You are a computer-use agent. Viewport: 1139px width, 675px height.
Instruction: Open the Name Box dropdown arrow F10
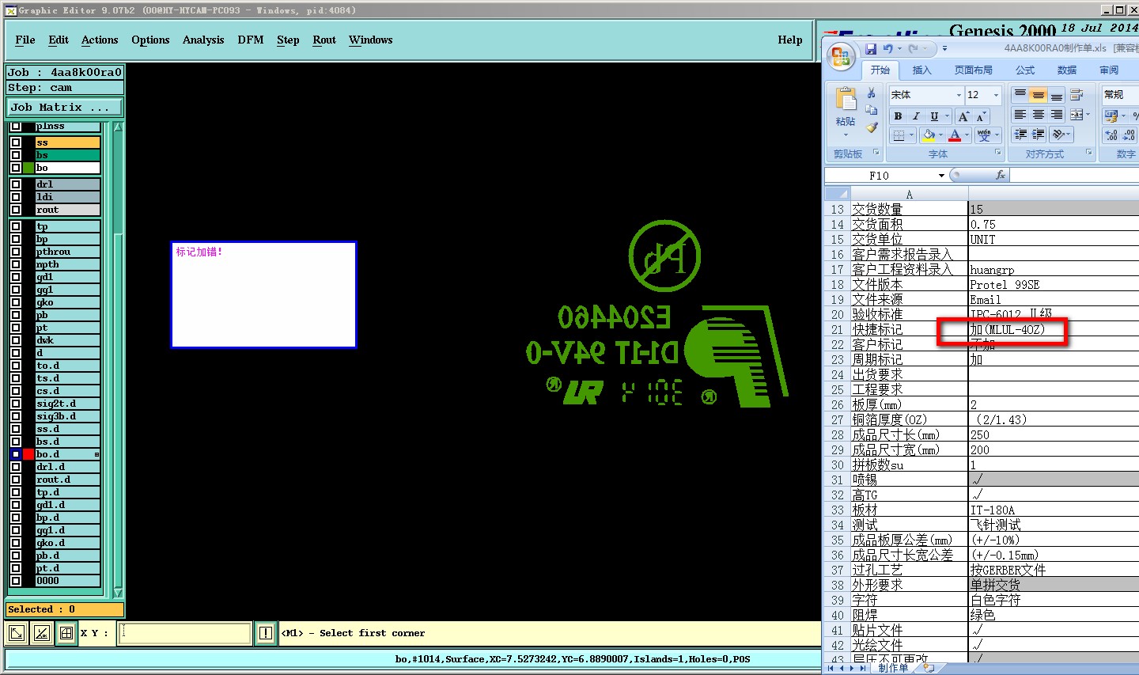coord(941,176)
